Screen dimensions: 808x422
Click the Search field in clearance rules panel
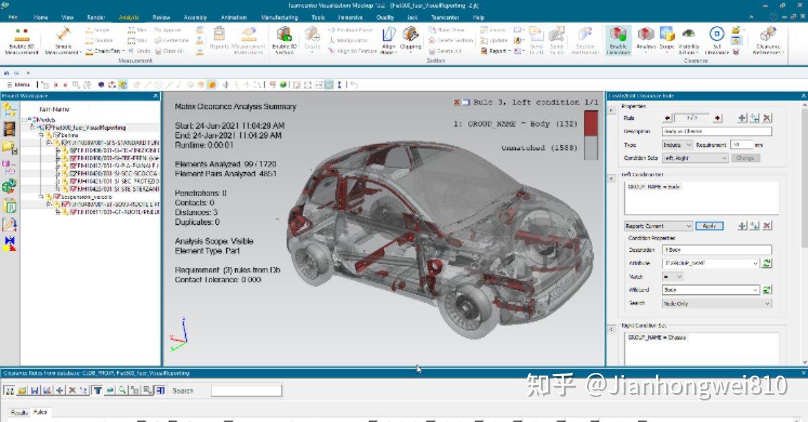point(246,390)
